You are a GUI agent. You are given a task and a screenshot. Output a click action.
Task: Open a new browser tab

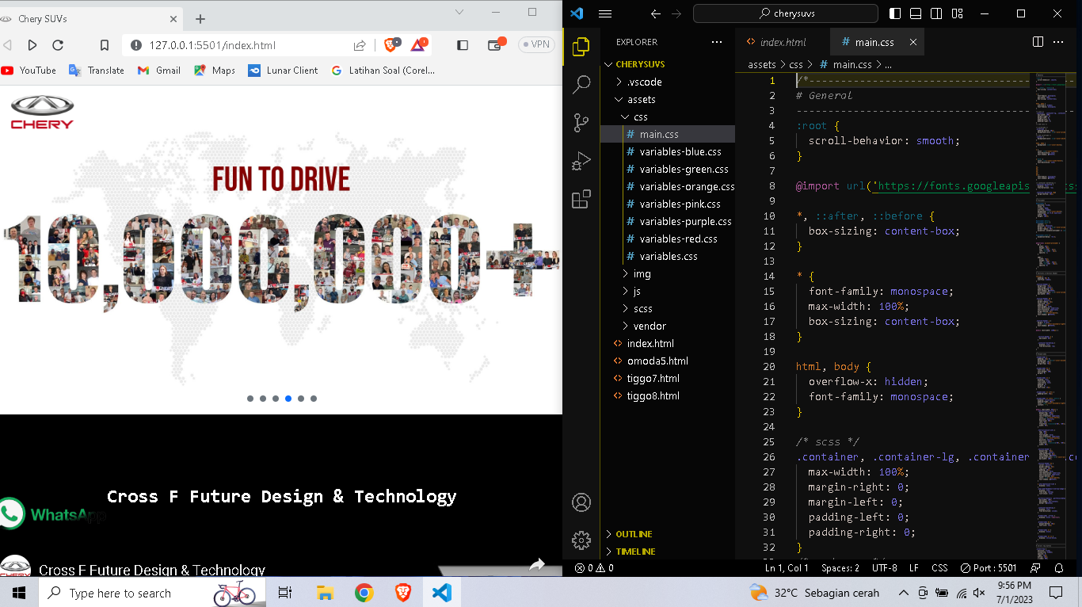click(200, 19)
